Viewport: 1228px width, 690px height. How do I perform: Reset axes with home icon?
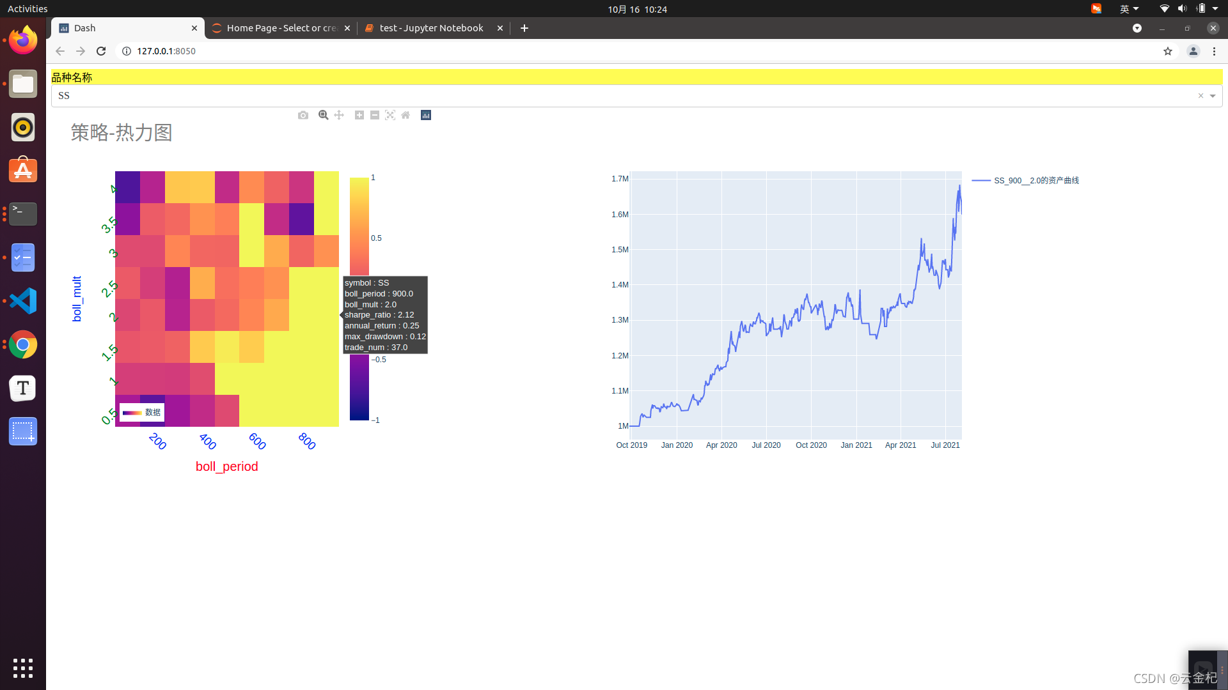[405, 115]
